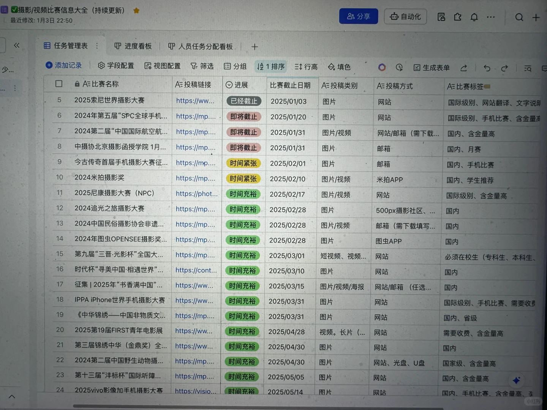Open the 填色 fill color option
The width and height of the screenshot is (547, 410).
pyautogui.click(x=339, y=67)
